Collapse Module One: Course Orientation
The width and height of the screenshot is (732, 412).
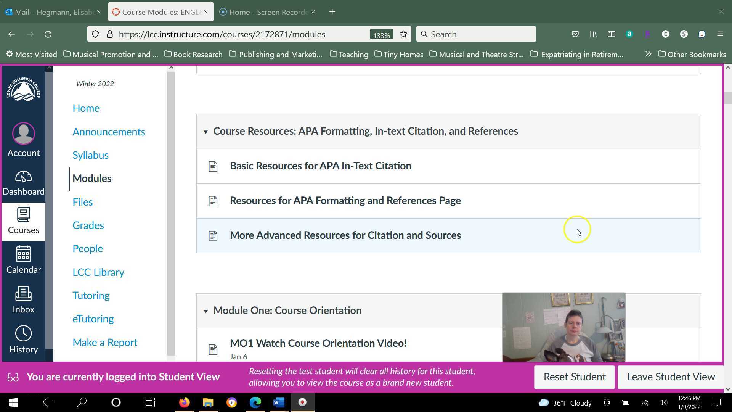click(205, 311)
